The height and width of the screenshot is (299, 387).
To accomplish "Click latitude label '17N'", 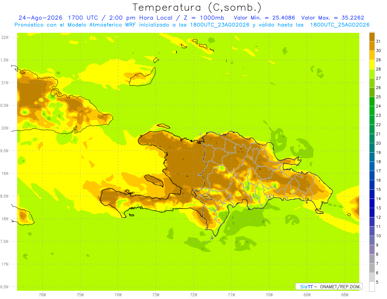I will click(x=5, y=264).
